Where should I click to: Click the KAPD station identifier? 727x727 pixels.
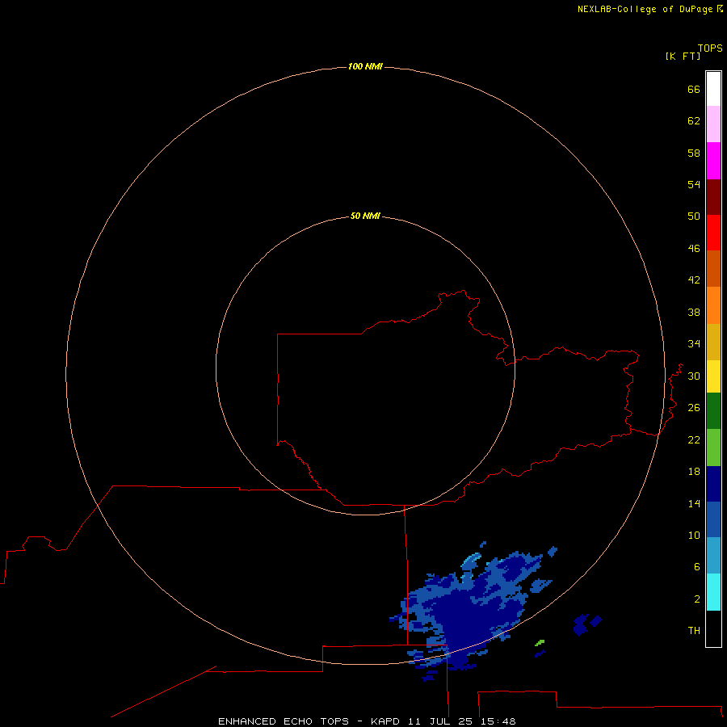(x=386, y=721)
